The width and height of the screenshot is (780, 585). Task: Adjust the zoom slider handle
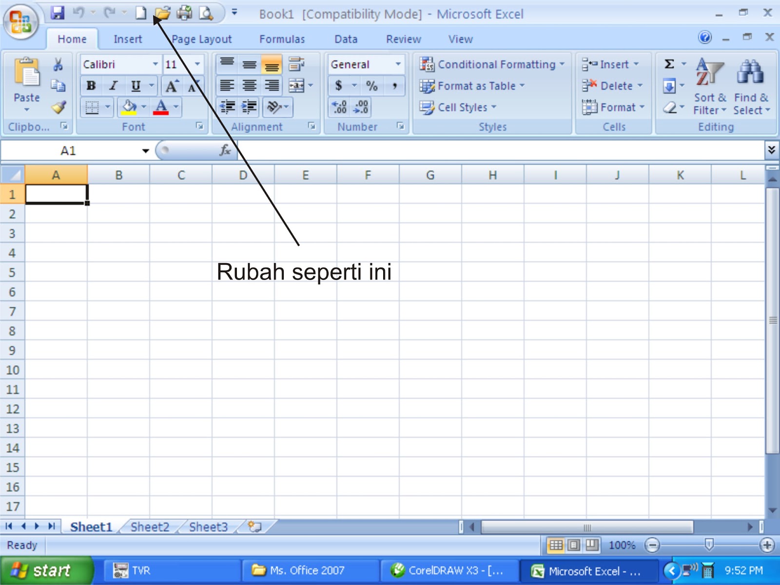click(x=709, y=545)
